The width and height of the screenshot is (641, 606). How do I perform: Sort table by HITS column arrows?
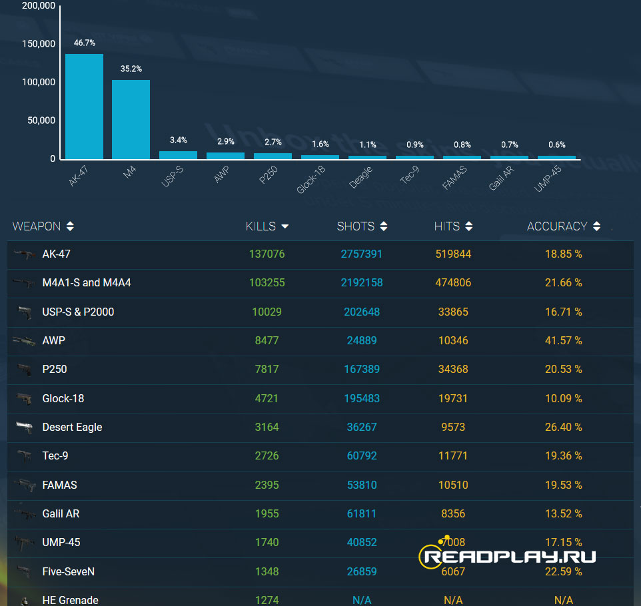(x=469, y=226)
